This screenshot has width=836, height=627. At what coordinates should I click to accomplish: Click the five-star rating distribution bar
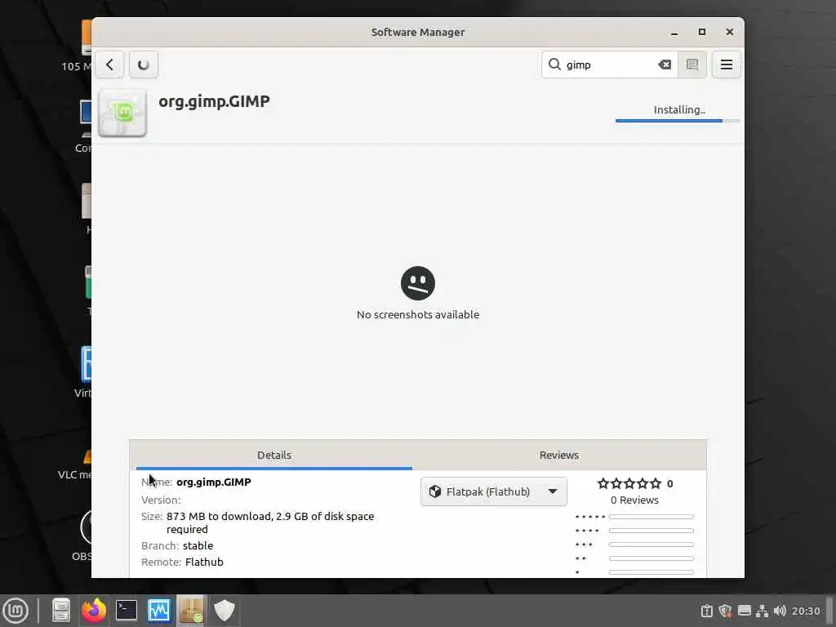[651, 517]
